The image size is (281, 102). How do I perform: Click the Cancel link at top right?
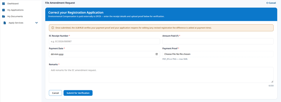(x=271, y=3)
